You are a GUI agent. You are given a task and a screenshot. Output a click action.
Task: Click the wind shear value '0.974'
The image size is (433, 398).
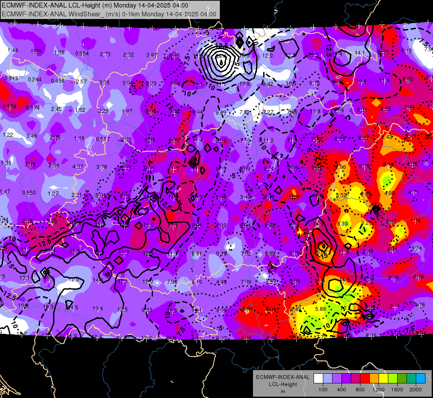(x=33, y=108)
